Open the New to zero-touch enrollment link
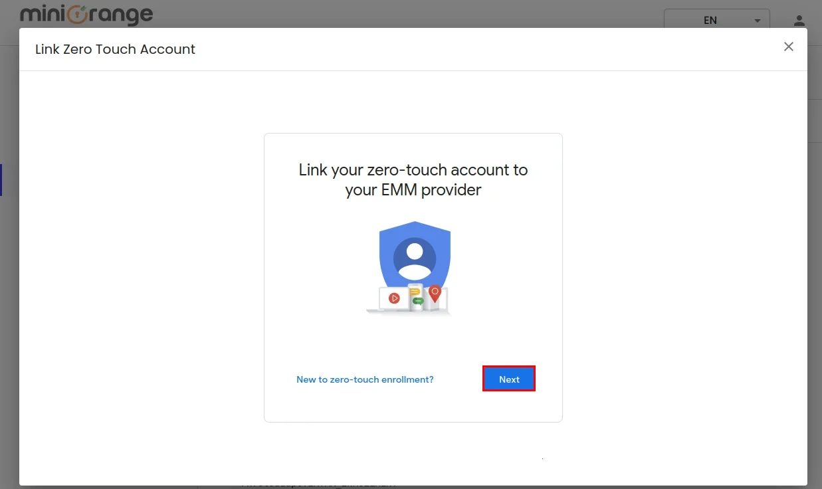The image size is (822, 489). [x=365, y=379]
